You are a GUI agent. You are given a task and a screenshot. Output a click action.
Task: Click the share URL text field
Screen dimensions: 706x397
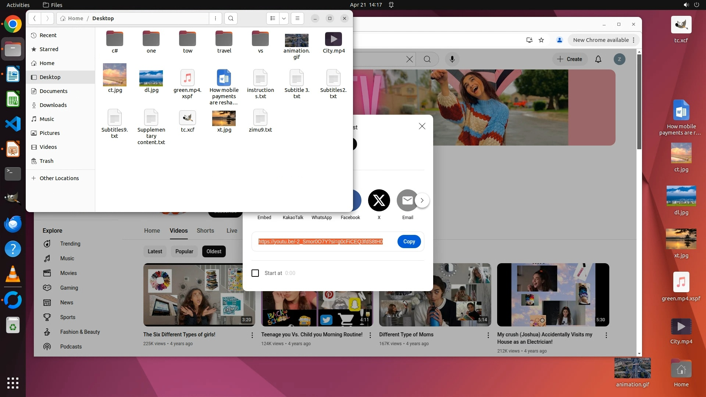(x=320, y=242)
